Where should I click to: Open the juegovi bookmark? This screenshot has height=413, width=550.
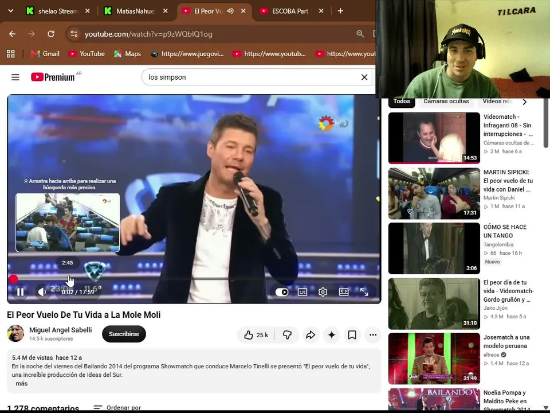point(187,54)
